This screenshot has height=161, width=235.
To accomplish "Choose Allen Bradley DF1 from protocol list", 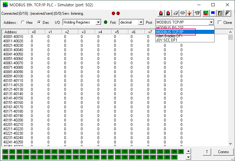I will (x=185, y=36).
